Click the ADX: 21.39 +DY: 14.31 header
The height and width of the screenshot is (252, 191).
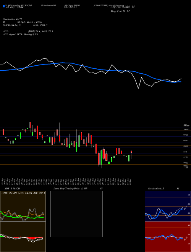[x=23, y=193]
